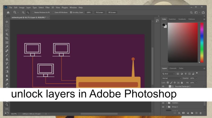Viewport: 212px width, 118px height.
Task: Open the Color panel options menu
Action: pyautogui.click(x=204, y=19)
